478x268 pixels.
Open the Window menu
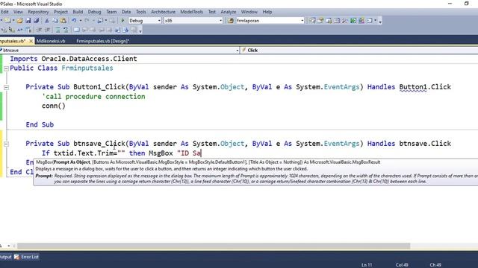[249, 12]
